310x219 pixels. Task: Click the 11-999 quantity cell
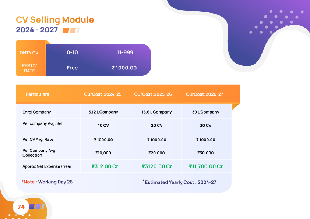(125, 53)
